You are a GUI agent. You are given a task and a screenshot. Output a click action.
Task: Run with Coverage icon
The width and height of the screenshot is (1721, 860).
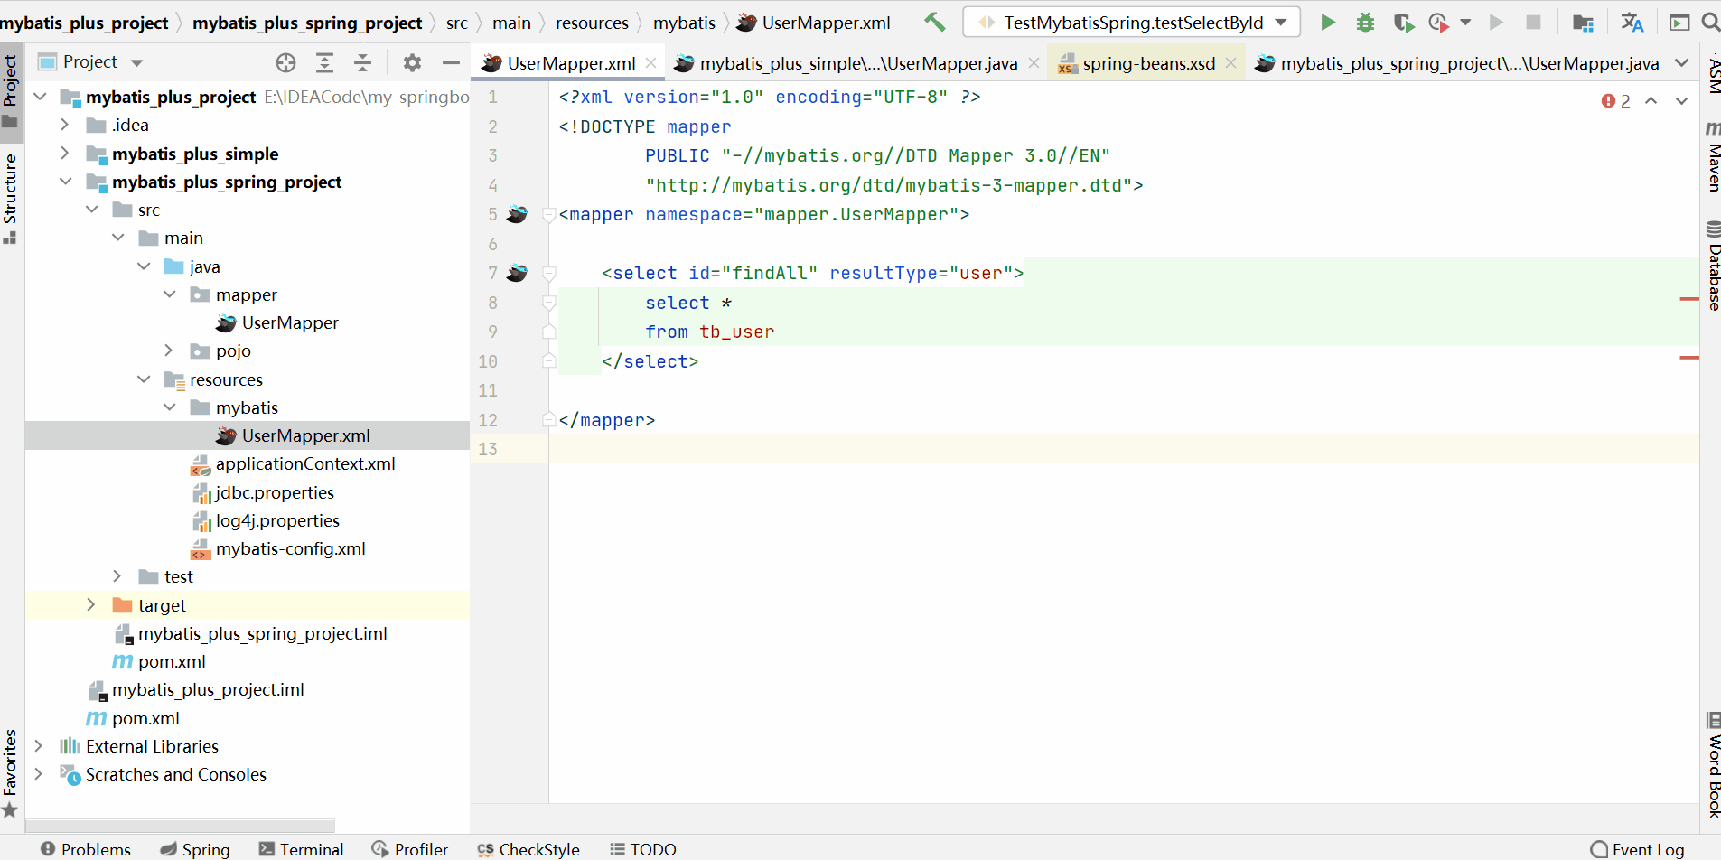click(x=1403, y=23)
